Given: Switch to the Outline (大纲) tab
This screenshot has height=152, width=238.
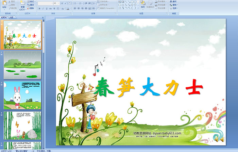Looking at the screenshot, I should 11,17.
